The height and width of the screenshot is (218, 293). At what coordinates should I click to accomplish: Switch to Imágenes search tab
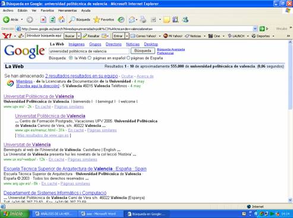tap(77, 44)
